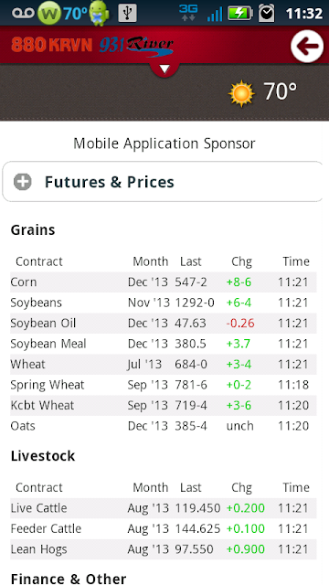Select the Kcbt Wheat row
Image resolution: width=329 pixels, height=585 pixels.
tap(164, 405)
